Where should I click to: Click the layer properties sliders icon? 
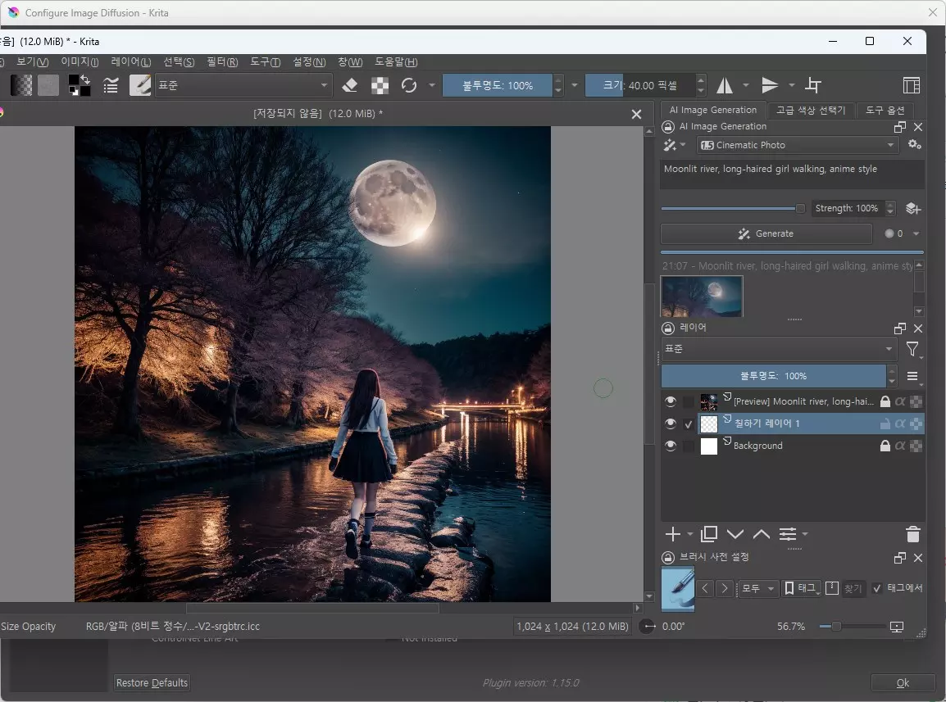tap(789, 534)
